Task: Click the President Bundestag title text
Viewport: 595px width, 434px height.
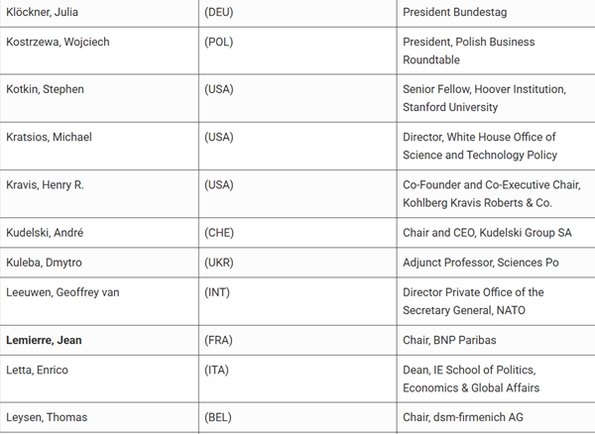Action: pyautogui.click(x=455, y=12)
